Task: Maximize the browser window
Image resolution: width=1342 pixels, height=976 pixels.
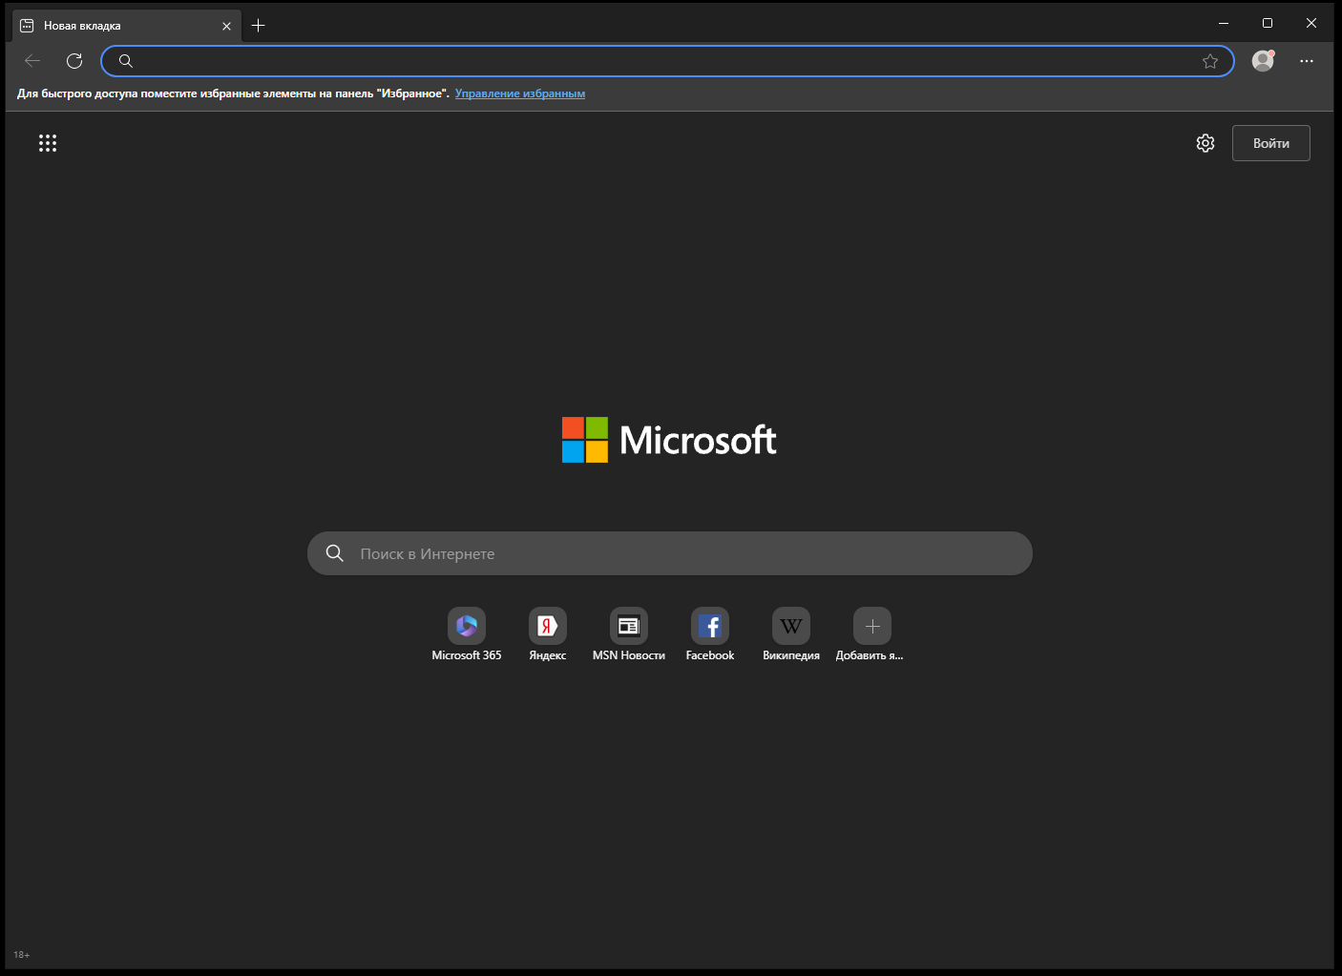Action: (x=1268, y=23)
